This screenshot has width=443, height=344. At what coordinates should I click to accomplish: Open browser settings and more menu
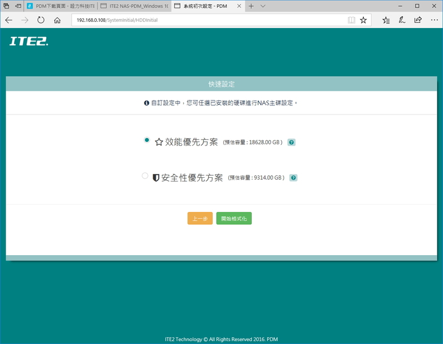point(434,20)
